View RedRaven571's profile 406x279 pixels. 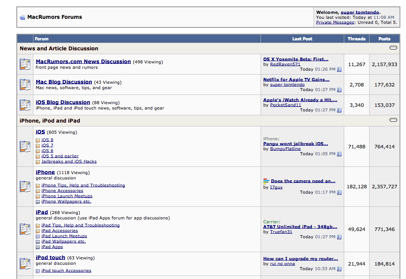285,64
